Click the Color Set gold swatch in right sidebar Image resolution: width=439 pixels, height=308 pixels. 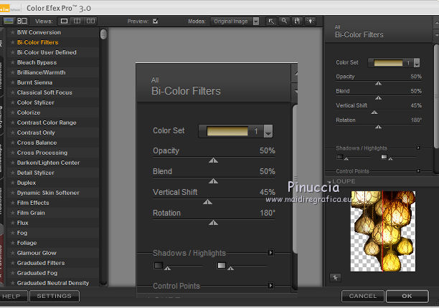[x=388, y=63]
